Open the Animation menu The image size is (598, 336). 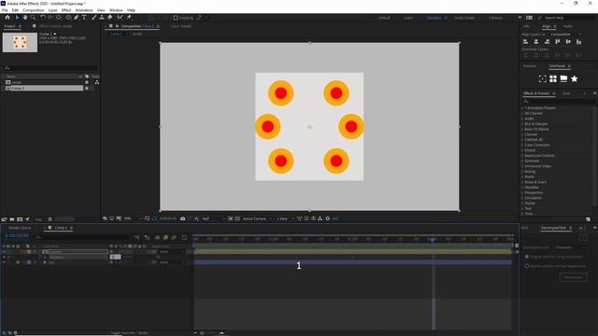(x=84, y=10)
